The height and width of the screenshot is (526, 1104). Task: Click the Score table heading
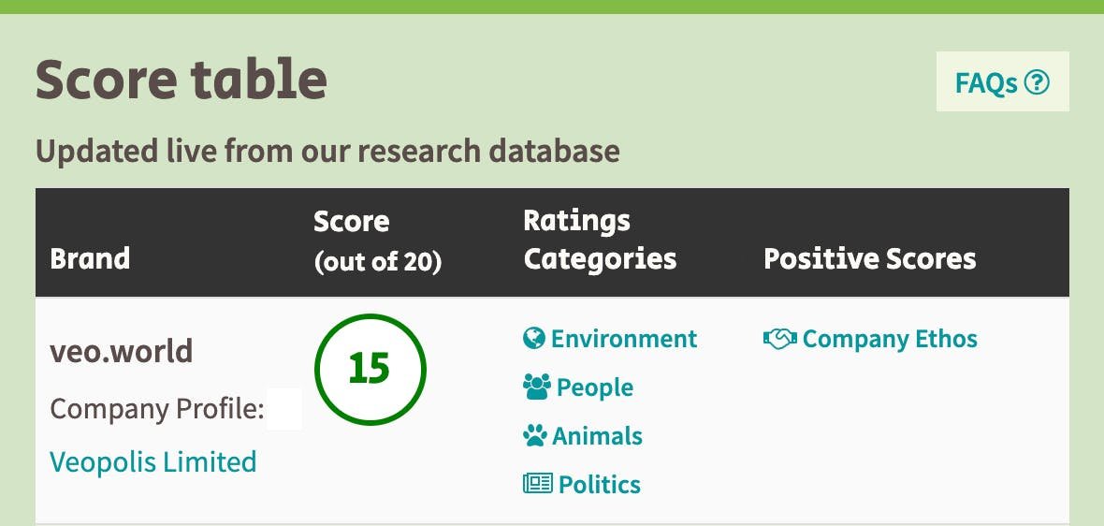(182, 79)
